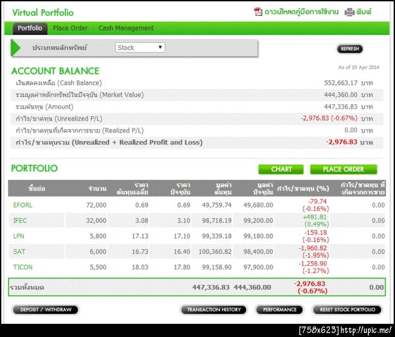Open the Cash Management tab
Screen dimensions: 395x337
click(x=126, y=28)
